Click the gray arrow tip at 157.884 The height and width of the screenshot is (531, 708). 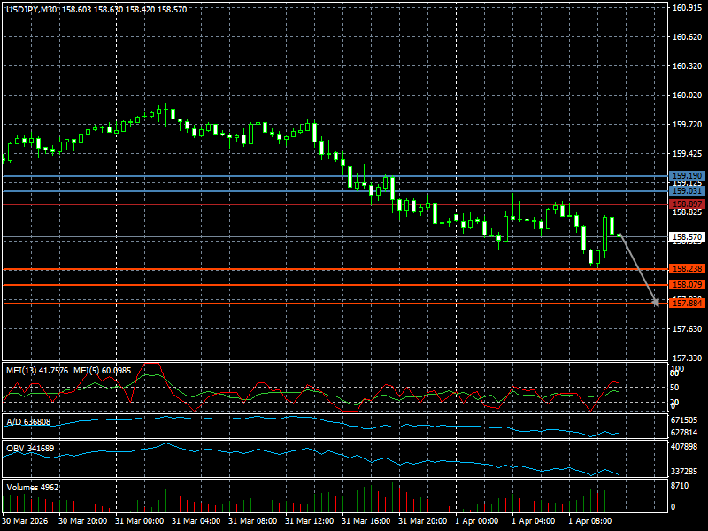tap(655, 302)
